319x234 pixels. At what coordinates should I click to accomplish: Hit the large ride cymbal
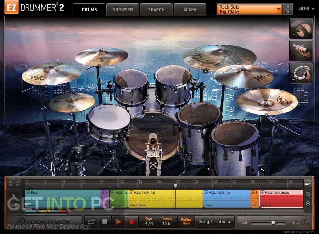(x=219, y=57)
